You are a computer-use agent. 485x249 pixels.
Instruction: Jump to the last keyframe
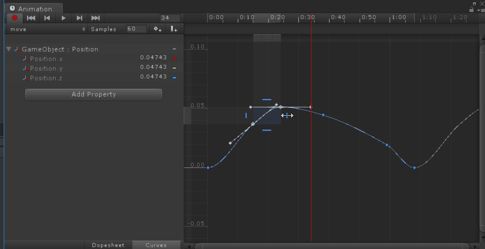tap(95, 18)
